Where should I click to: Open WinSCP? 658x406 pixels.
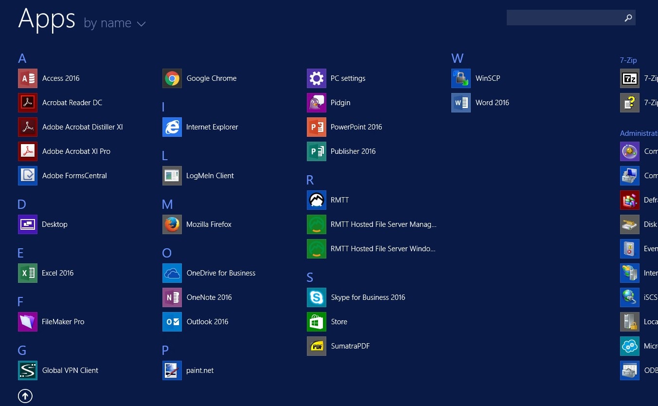click(x=476, y=78)
